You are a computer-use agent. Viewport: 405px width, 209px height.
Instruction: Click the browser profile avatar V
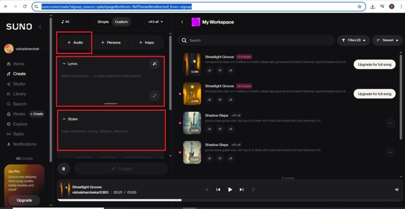(x=392, y=7)
